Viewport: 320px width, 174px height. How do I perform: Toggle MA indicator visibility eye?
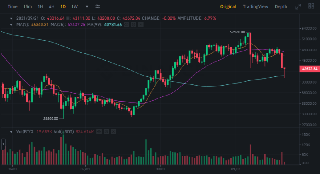pos(126,25)
